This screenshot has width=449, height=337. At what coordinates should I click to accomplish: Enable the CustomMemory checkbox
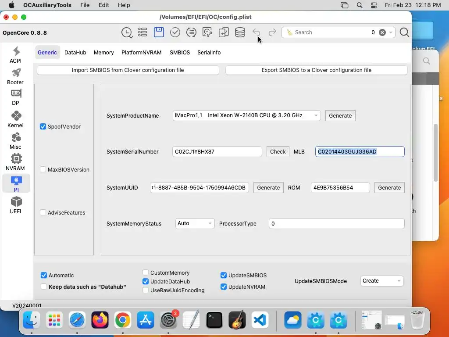click(x=146, y=272)
